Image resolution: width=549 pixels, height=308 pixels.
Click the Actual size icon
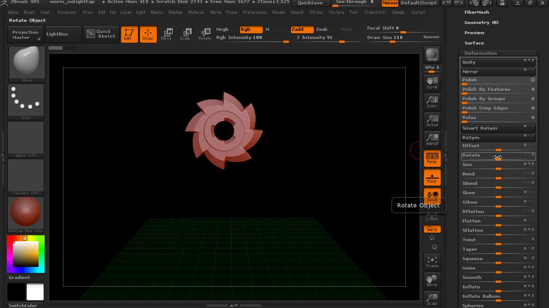pyautogui.click(x=432, y=120)
